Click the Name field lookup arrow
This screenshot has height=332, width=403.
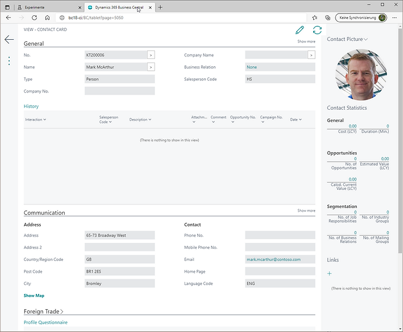pyautogui.click(x=151, y=67)
